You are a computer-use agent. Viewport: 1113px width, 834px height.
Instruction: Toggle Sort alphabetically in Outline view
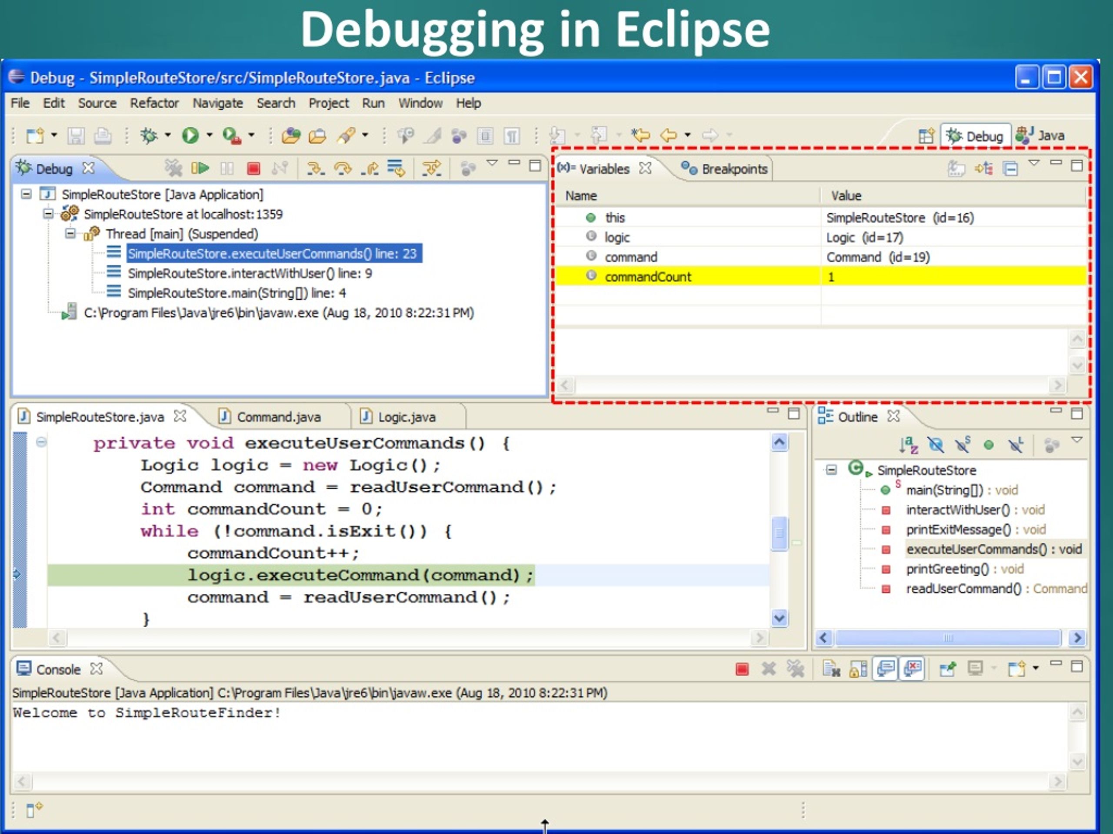click(908, 445)
